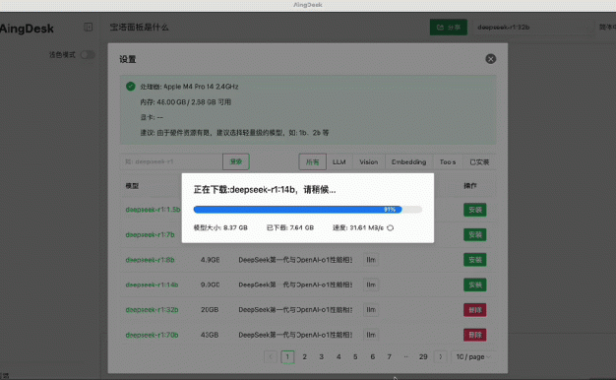Click the model size 8.37 GB text
Screen dimensions: 616x380
pos(220,228)
